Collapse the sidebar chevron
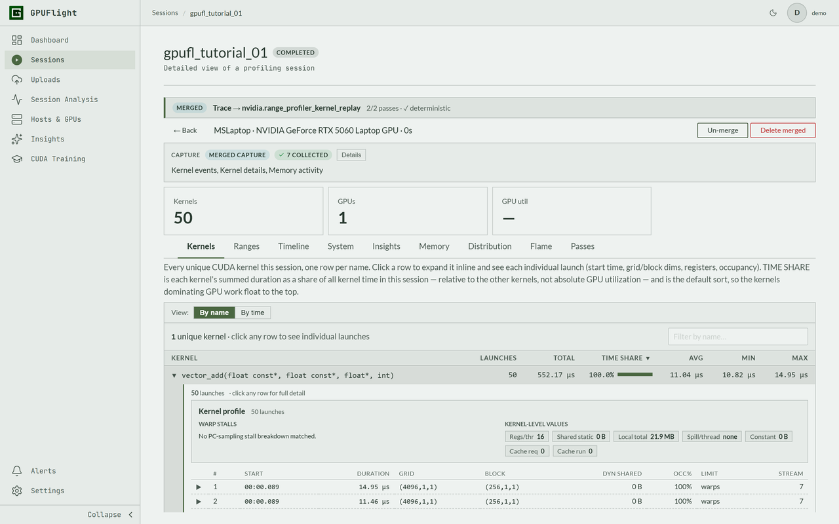839x524 pixels. 130,514
